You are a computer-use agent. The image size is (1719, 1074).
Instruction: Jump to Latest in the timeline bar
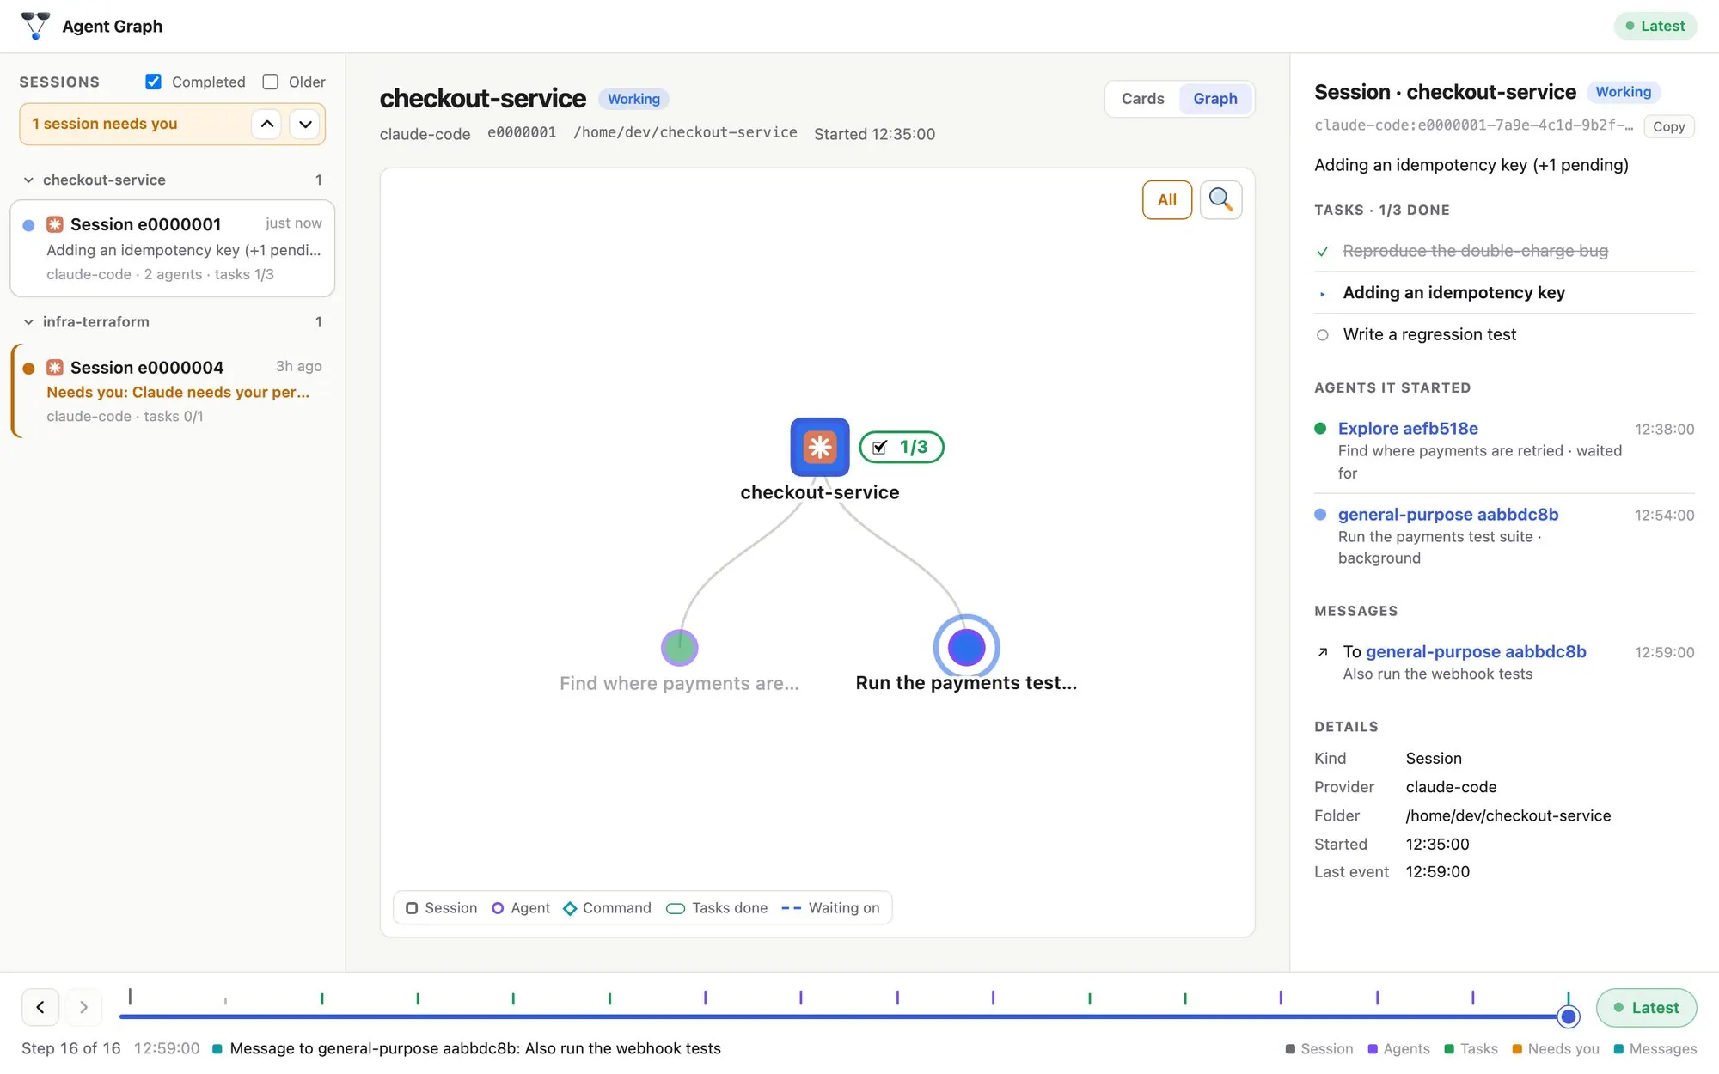click(1646, 1007)
